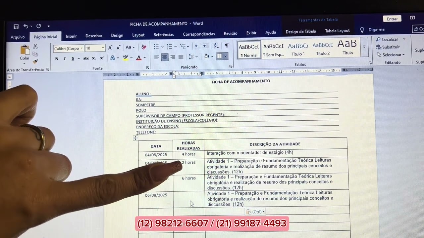Screen dimensions: 424x238
Task: Expand the Styles gallery more arrow
Action: pyautogui.click(x=364, y=47)
